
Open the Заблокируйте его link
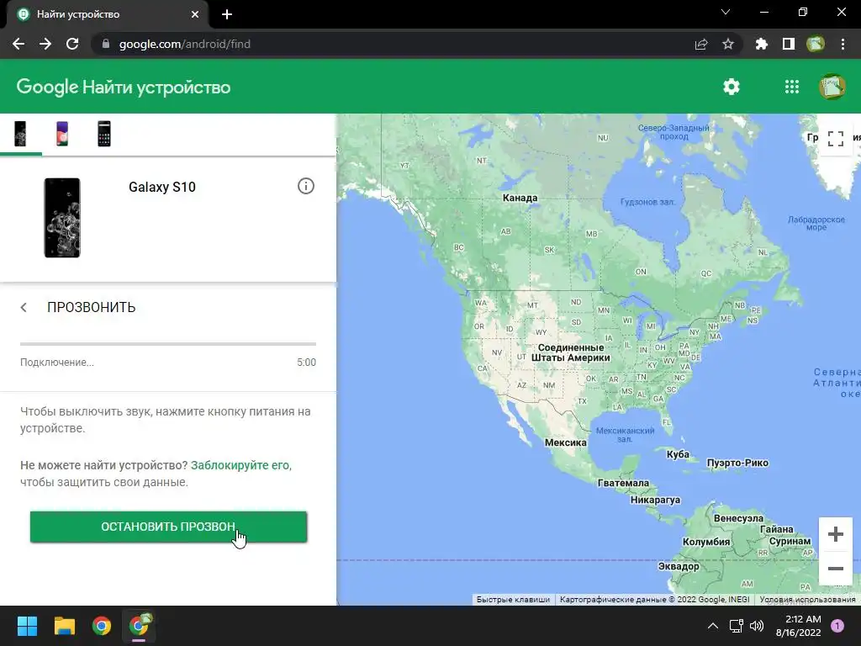240,465
